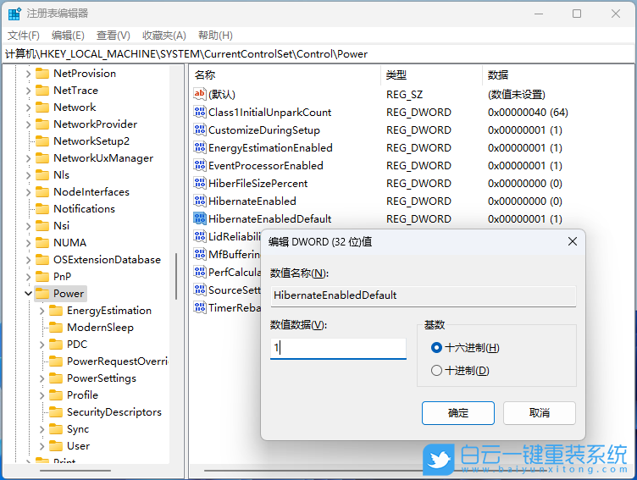Click the PDC folder icon
The height and width of the screenshot is (480, 637).
coord(56,345)
